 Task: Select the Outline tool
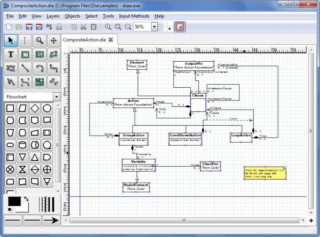coord(53,82)
